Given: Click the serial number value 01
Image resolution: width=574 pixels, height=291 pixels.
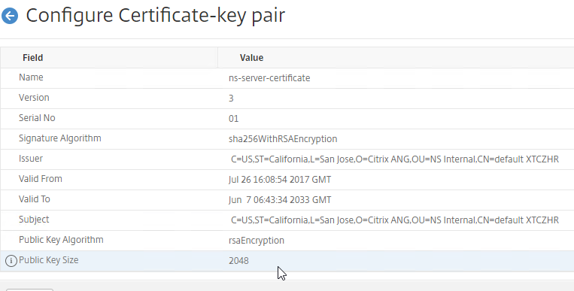Looking at the screenshot, I should click(233, 119).
